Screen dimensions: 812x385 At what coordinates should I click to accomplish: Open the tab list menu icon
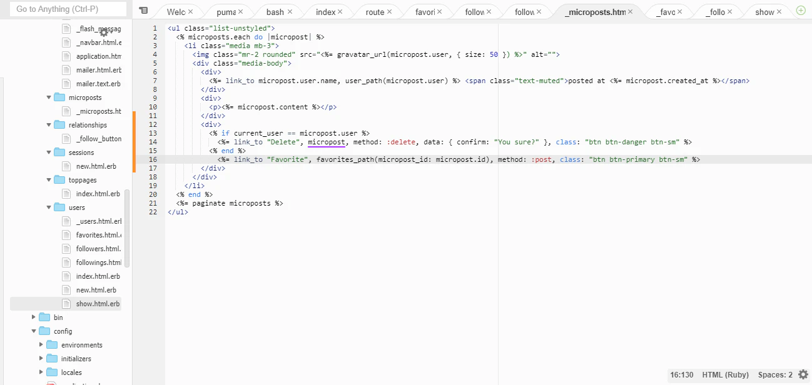point(143,11)
